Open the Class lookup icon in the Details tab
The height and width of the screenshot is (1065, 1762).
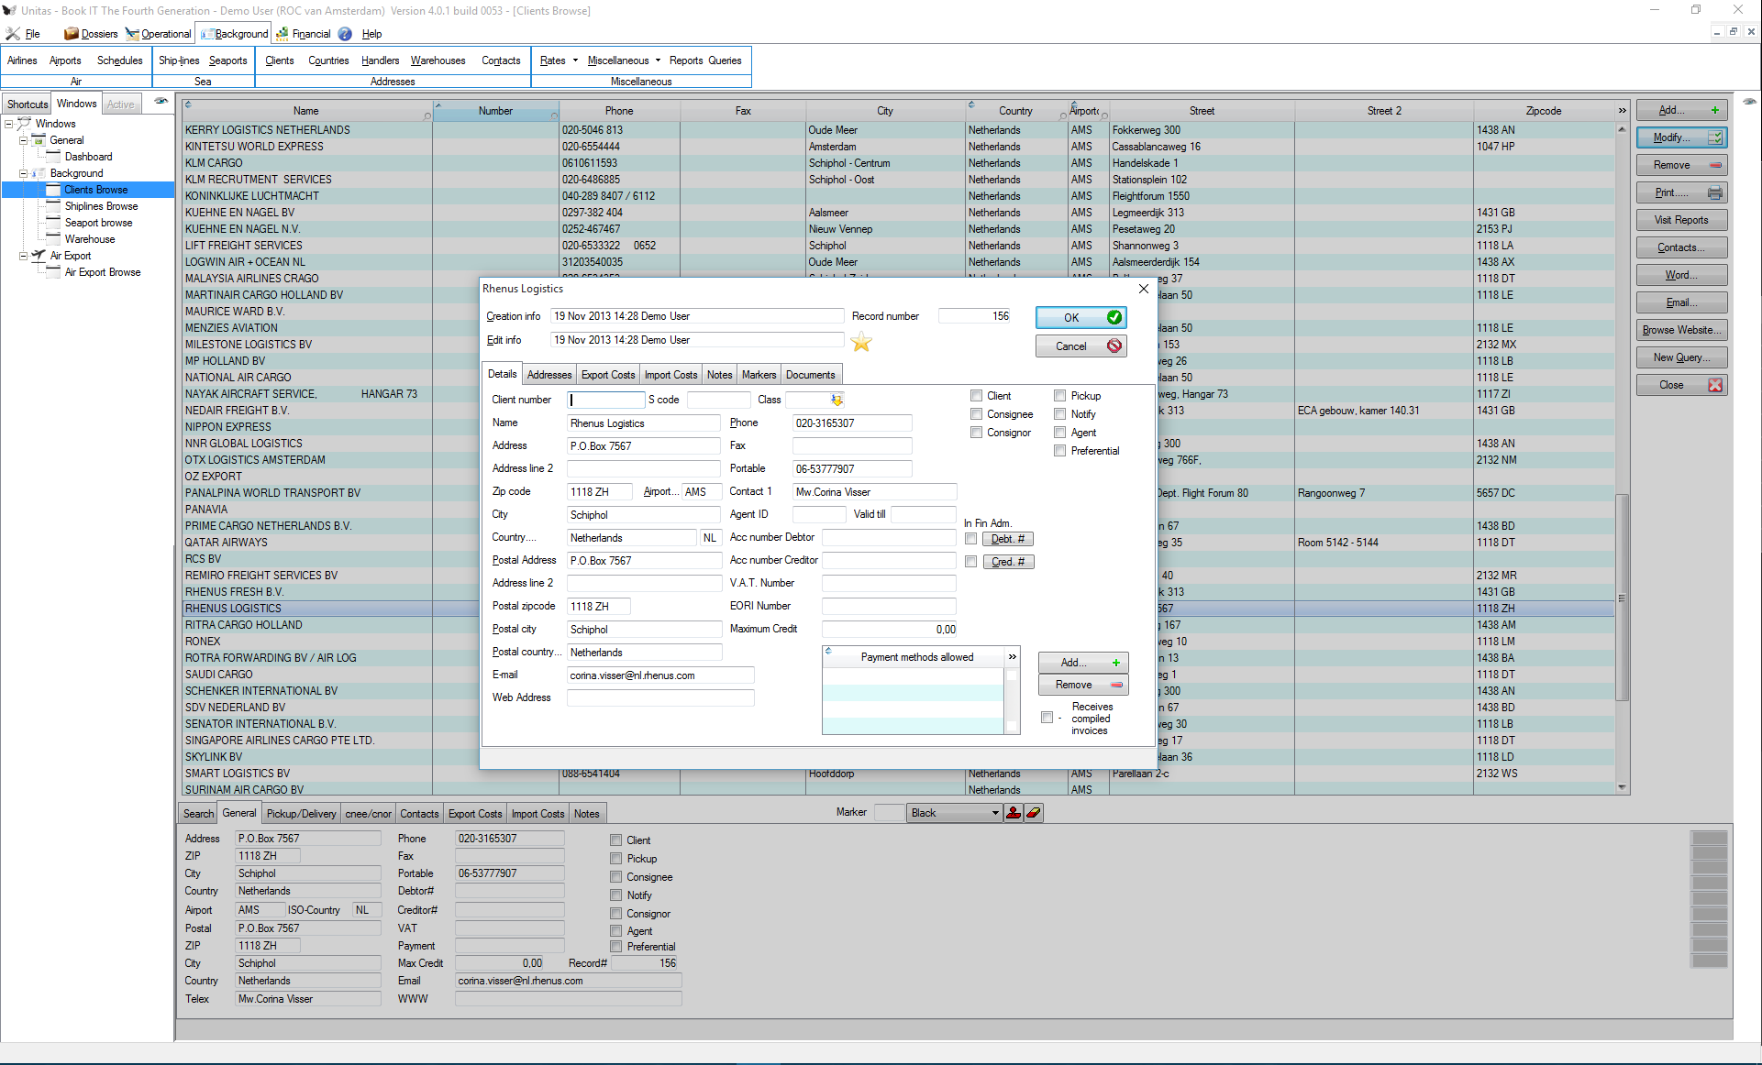tap(837, 400)
